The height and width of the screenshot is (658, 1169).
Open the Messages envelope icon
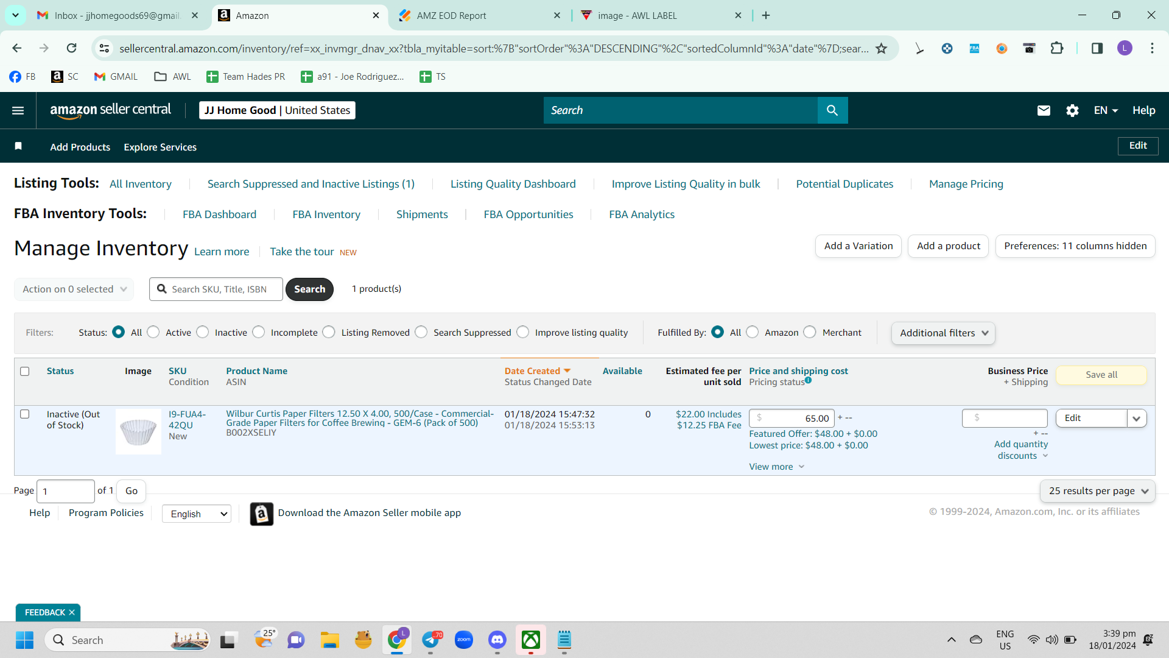click(1044, 110)
